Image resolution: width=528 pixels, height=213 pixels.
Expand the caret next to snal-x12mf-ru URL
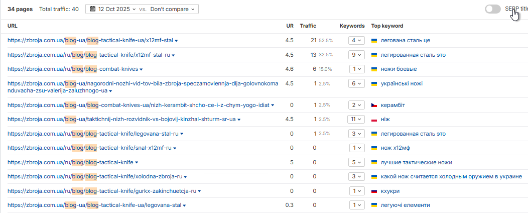click(175, 148)
